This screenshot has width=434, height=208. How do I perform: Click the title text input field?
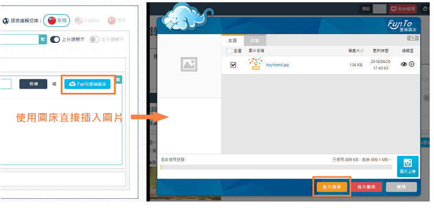click(x=20, y=39)
